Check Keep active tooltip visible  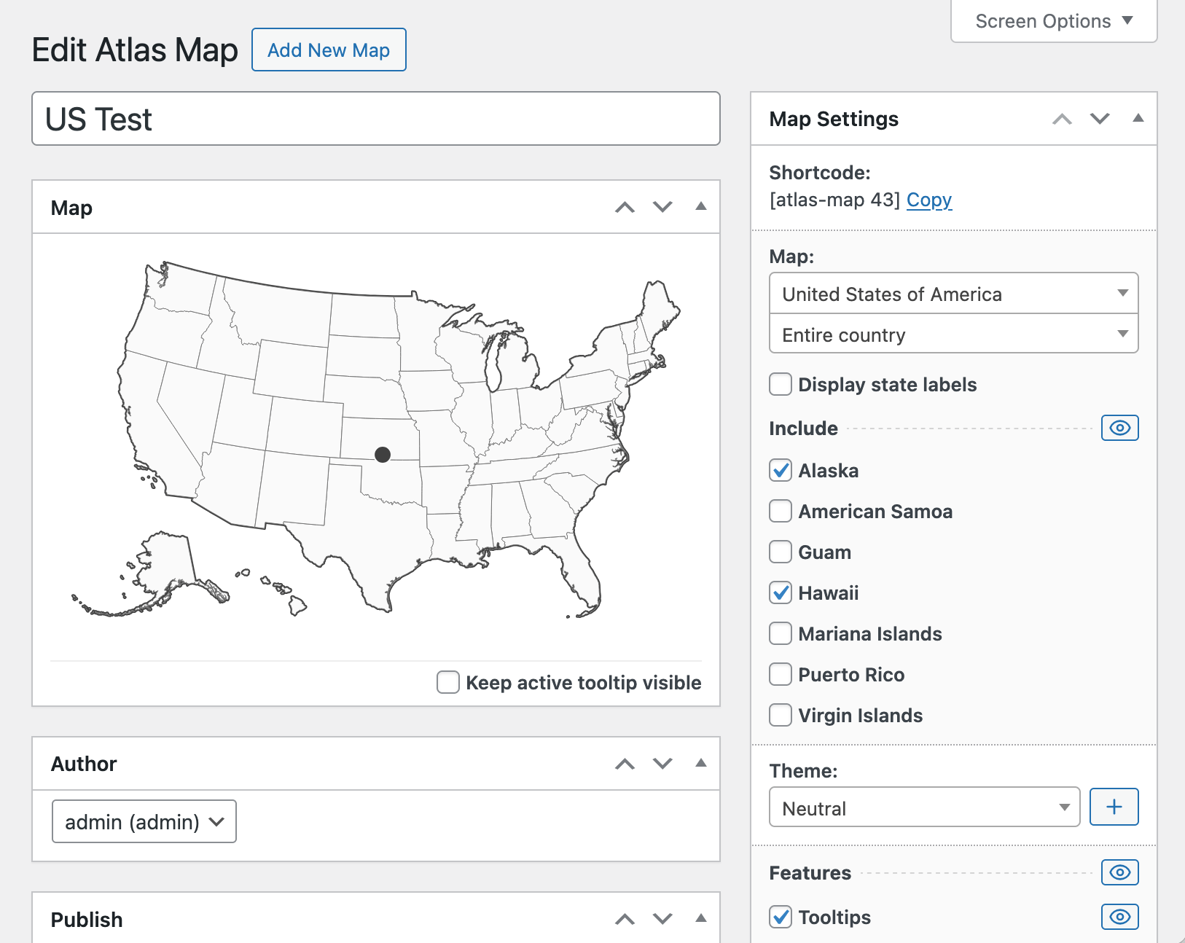[448, 683]
